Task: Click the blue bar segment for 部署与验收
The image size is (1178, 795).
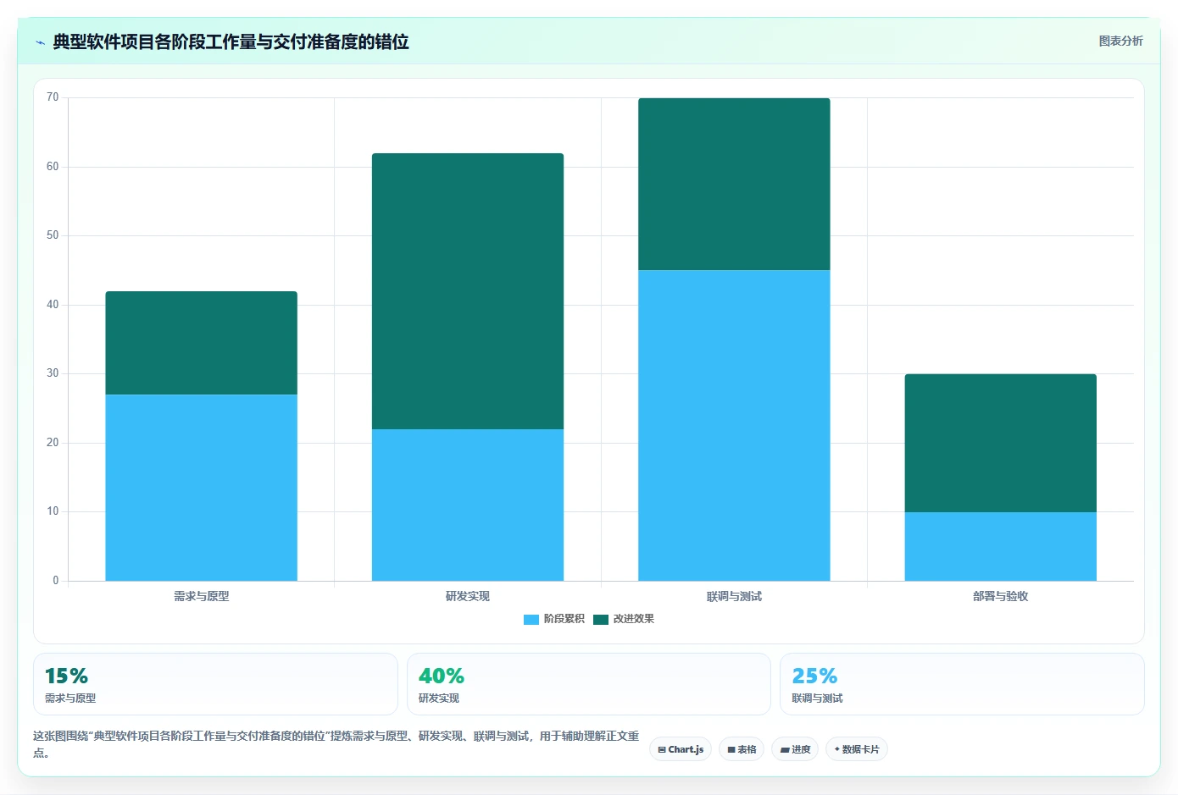Action: coord(1001,546)
